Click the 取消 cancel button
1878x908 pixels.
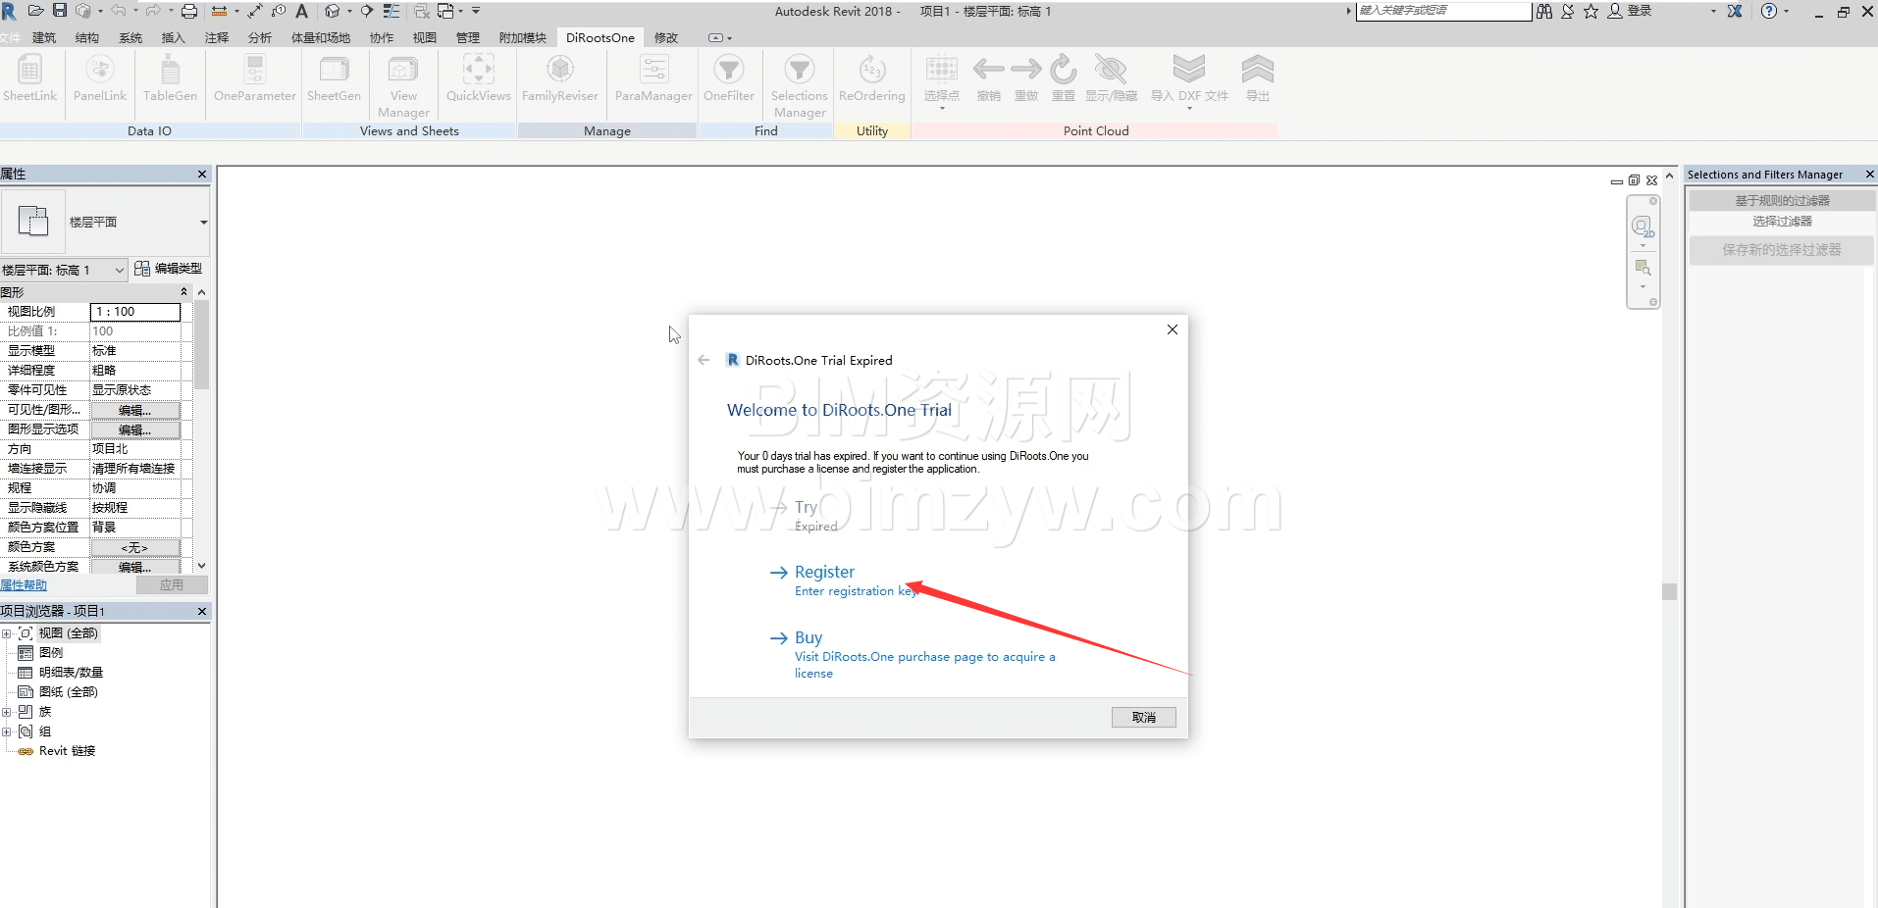(x=1143, y=717)
